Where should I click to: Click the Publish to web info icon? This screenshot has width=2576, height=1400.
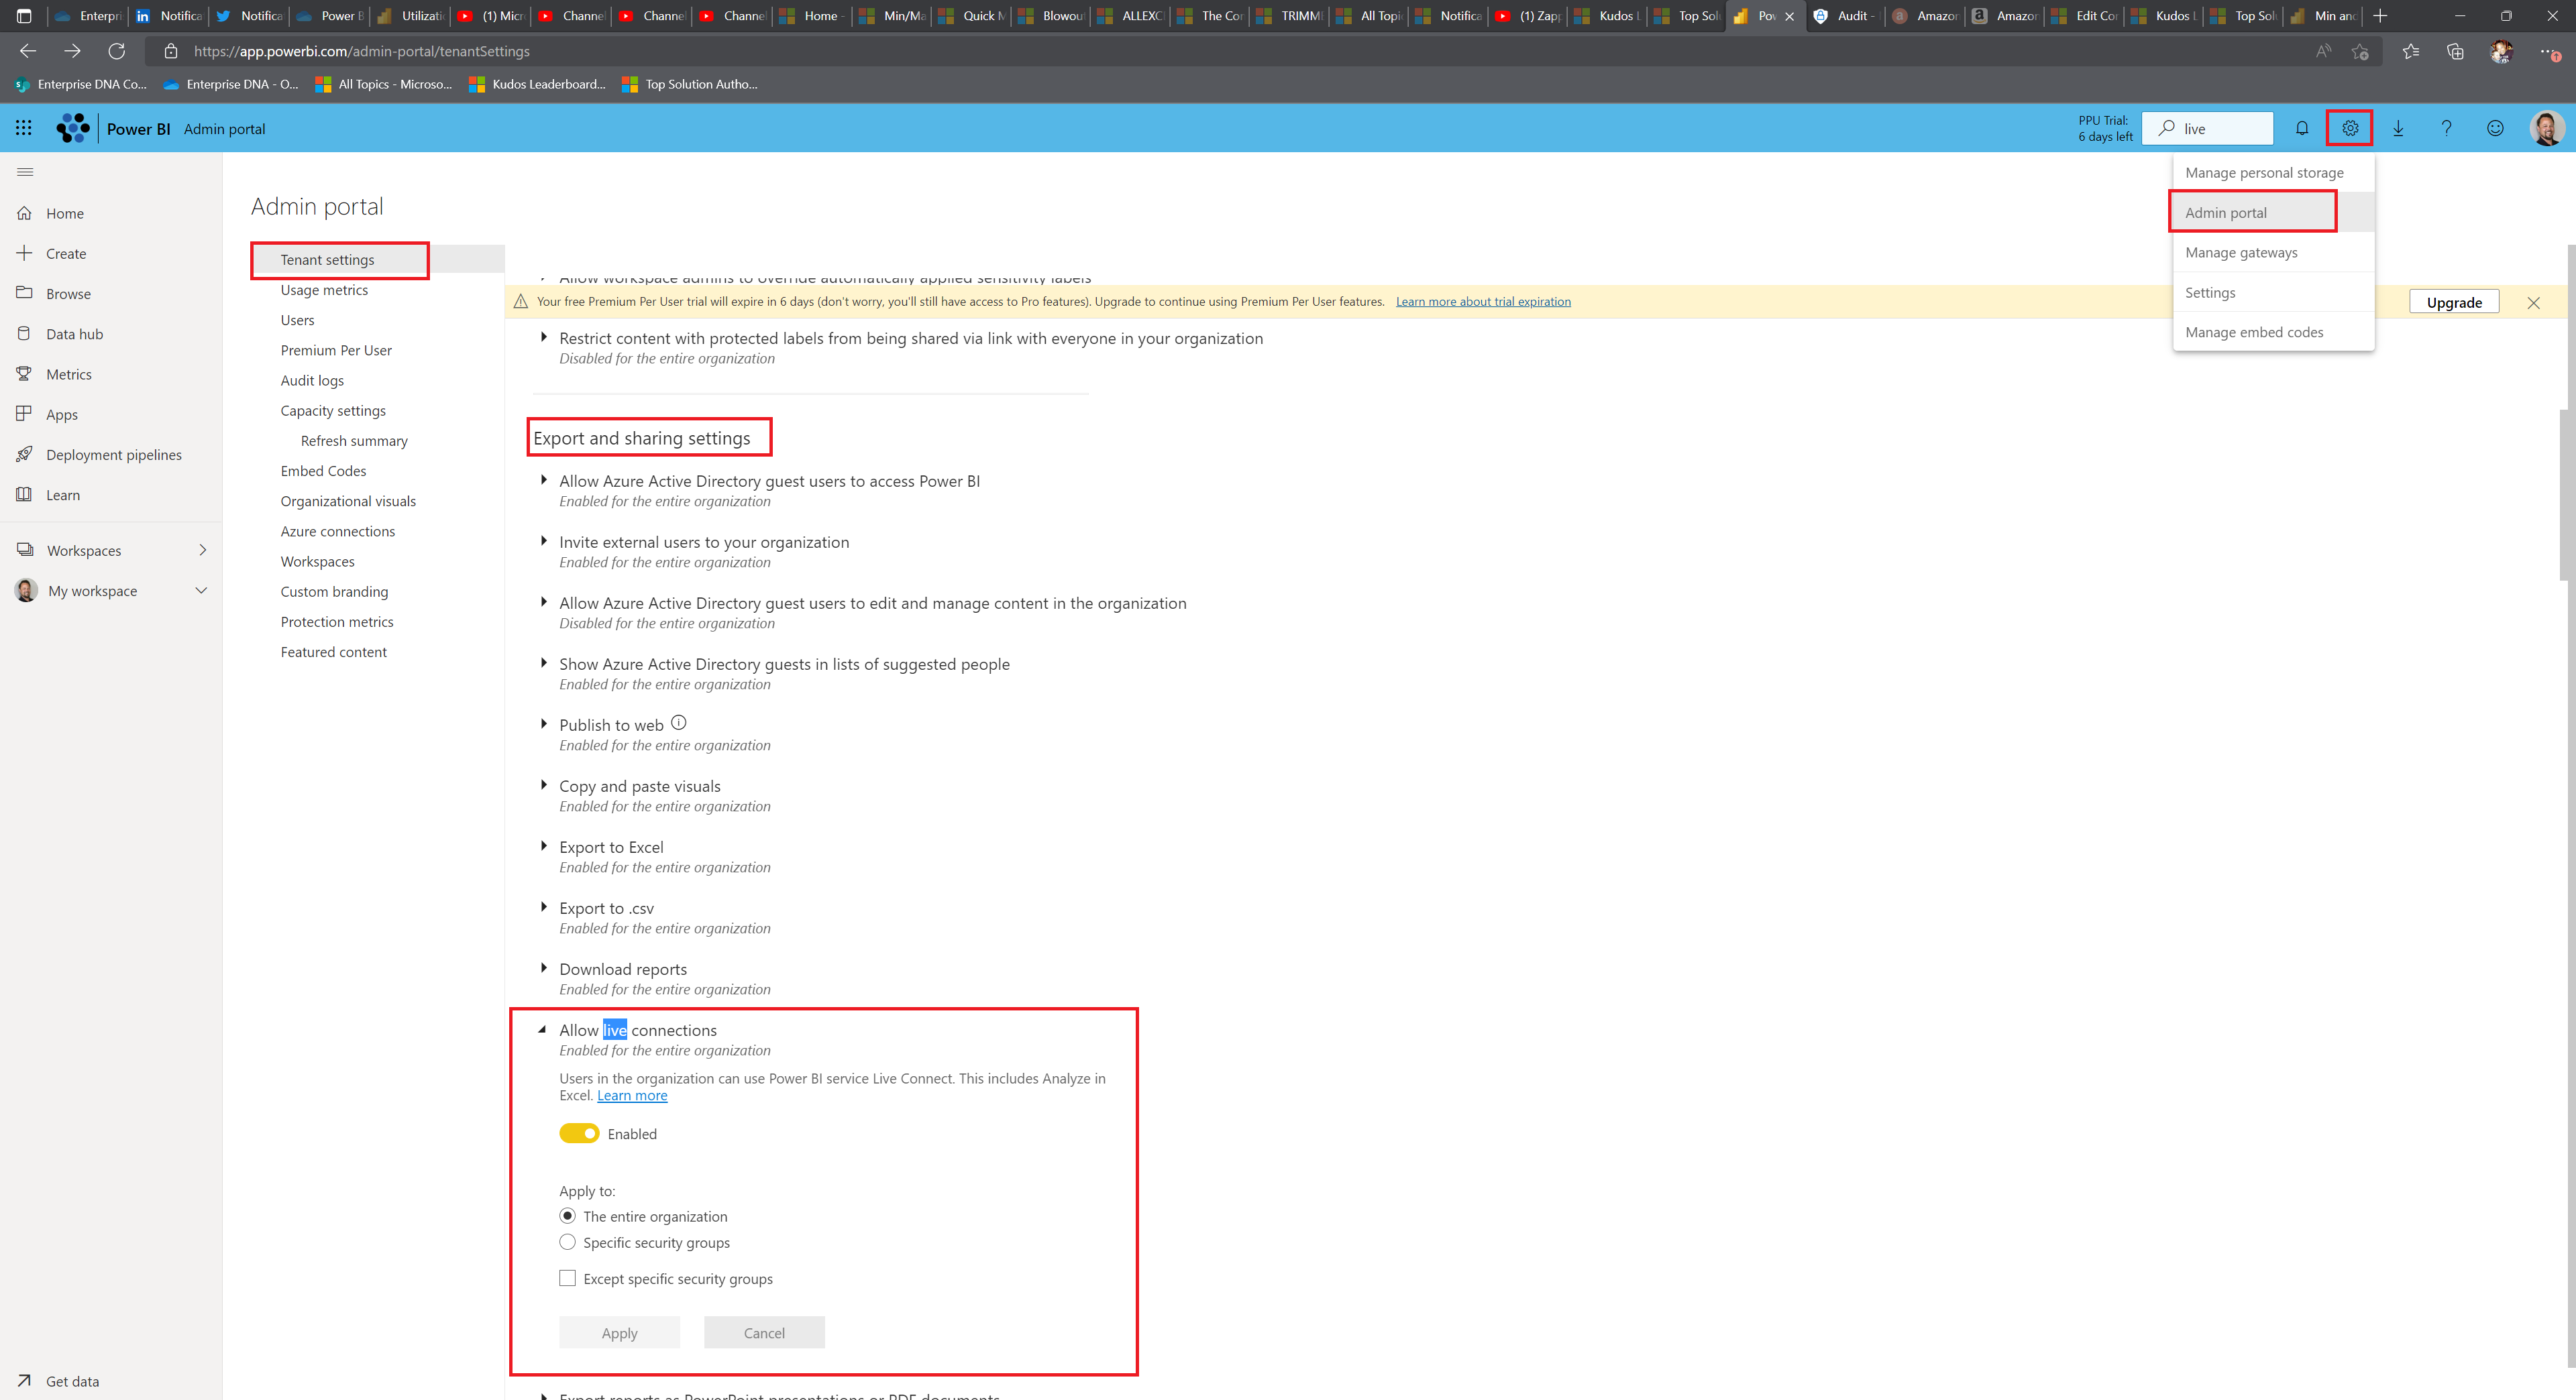tap(678, 723)
